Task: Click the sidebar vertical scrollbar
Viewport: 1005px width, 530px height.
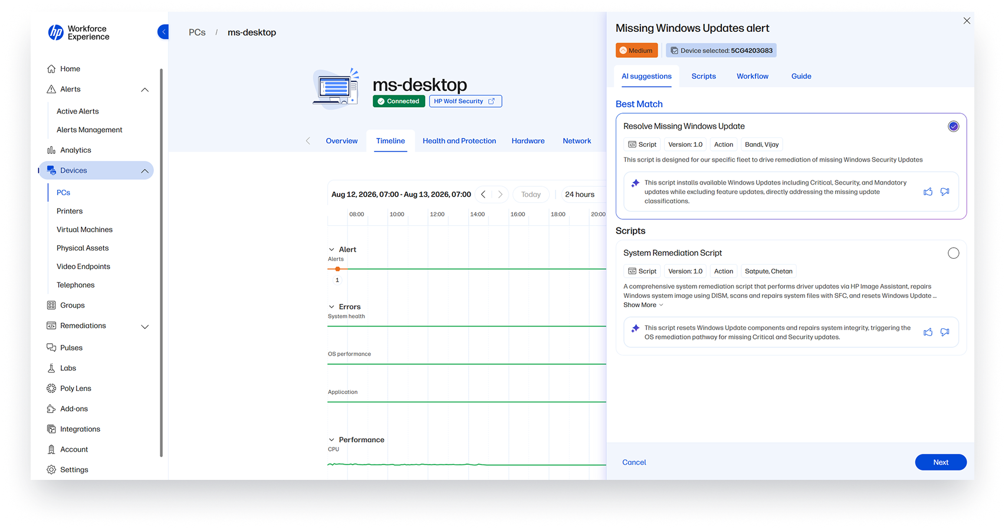Action: 161,262
